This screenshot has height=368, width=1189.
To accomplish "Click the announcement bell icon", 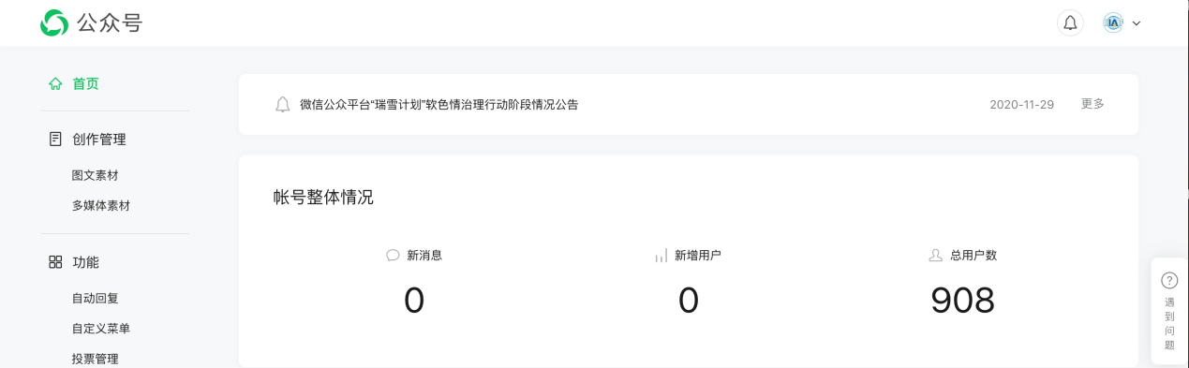I will 282,105.
